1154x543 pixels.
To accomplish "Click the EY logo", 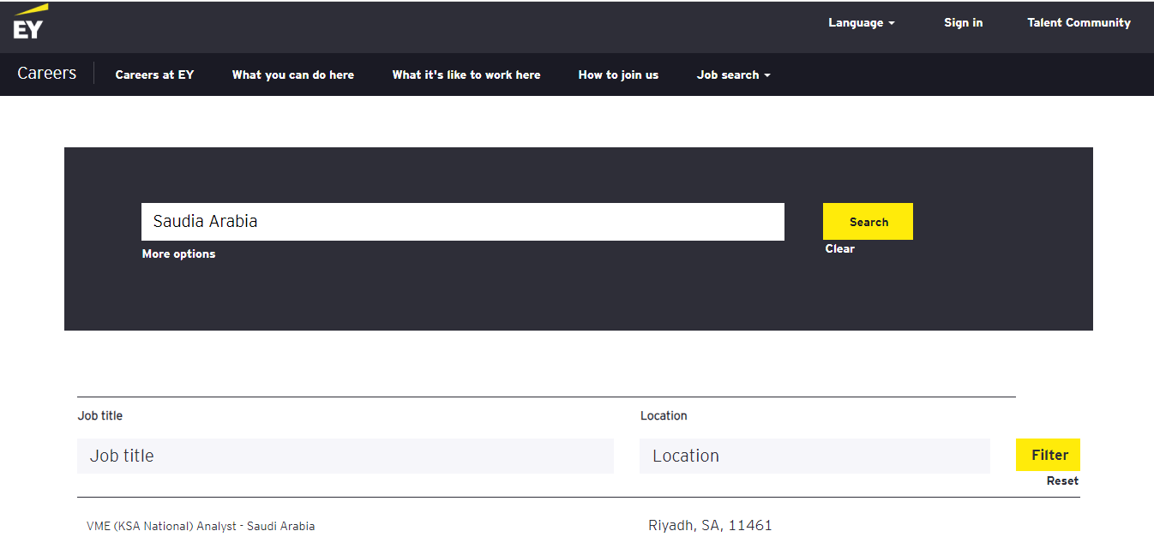I will pos(30,21).
